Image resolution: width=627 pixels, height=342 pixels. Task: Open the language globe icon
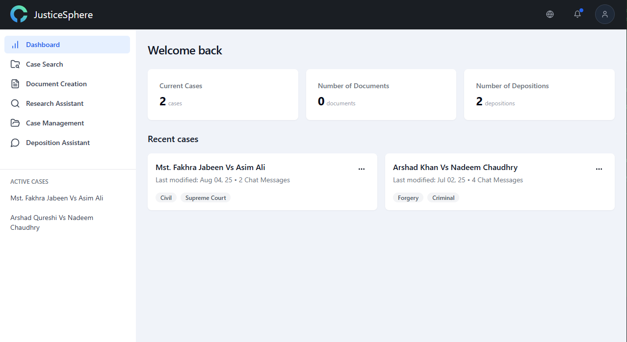[x=549, y=14]
